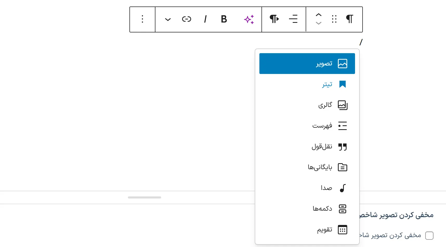Enable مخفی کردن تصویر شاخص checkbox
The height and width of the screenshot is (247, 446).
coord(429,235)
